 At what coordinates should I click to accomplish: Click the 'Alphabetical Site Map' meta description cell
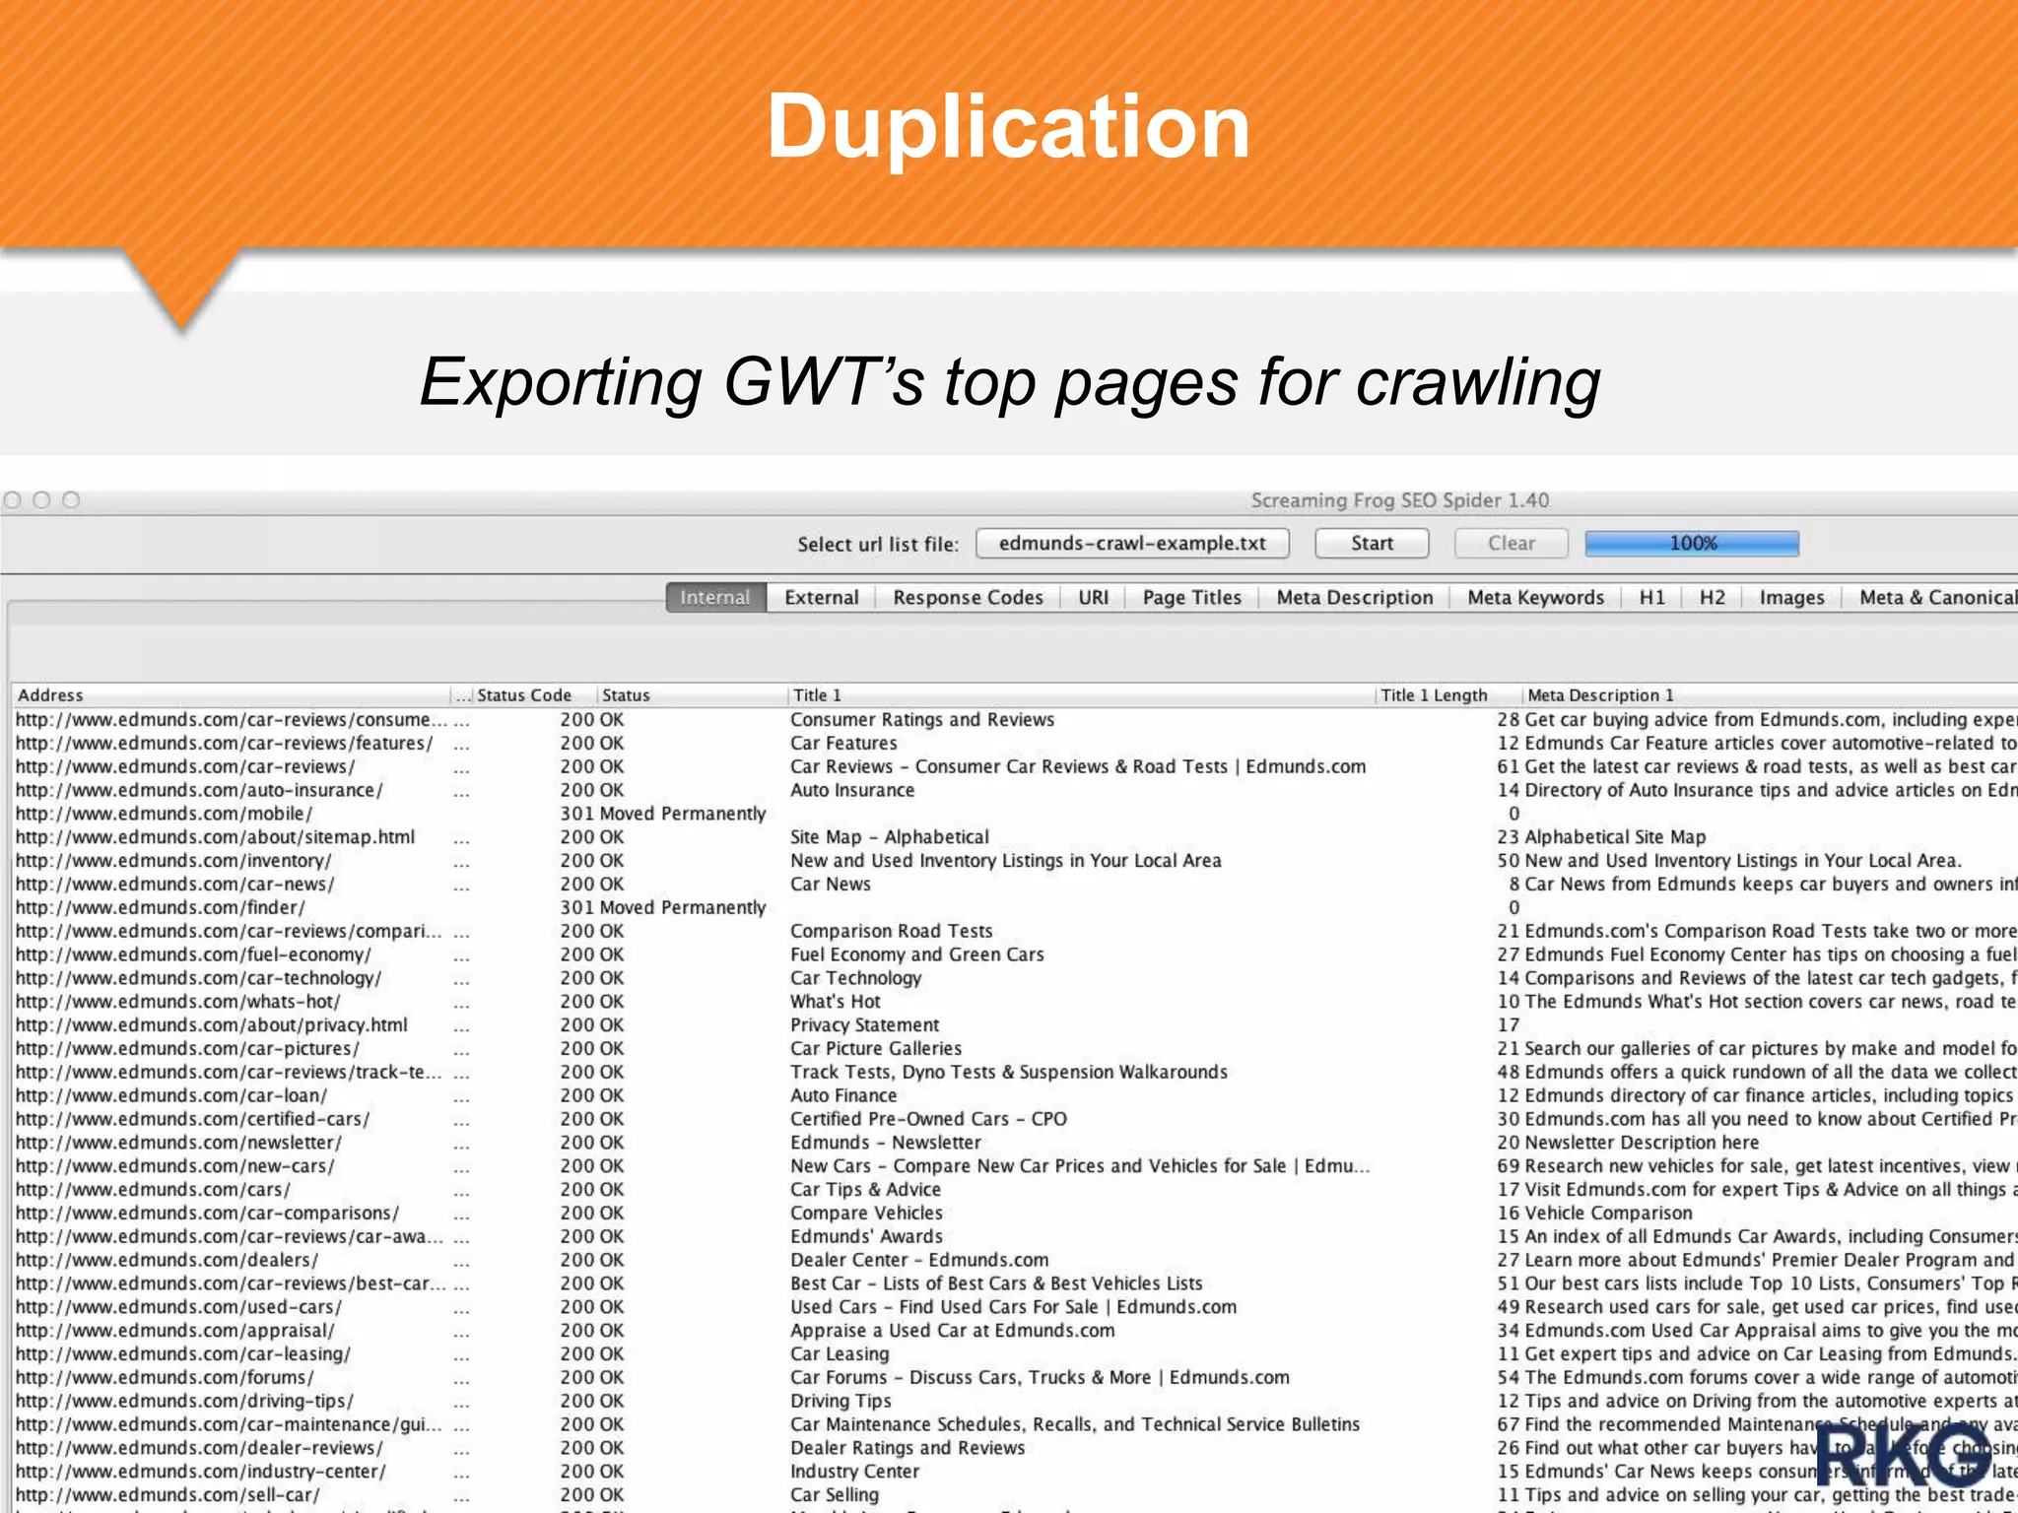tap(1615, 837)
